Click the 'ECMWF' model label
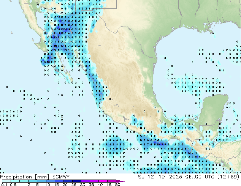This screenshot has height=186, width=241. [x=61, y=177]
